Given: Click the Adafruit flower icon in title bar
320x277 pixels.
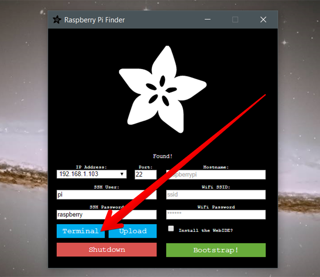Looking at the screenshot, I should coord(57,20).
